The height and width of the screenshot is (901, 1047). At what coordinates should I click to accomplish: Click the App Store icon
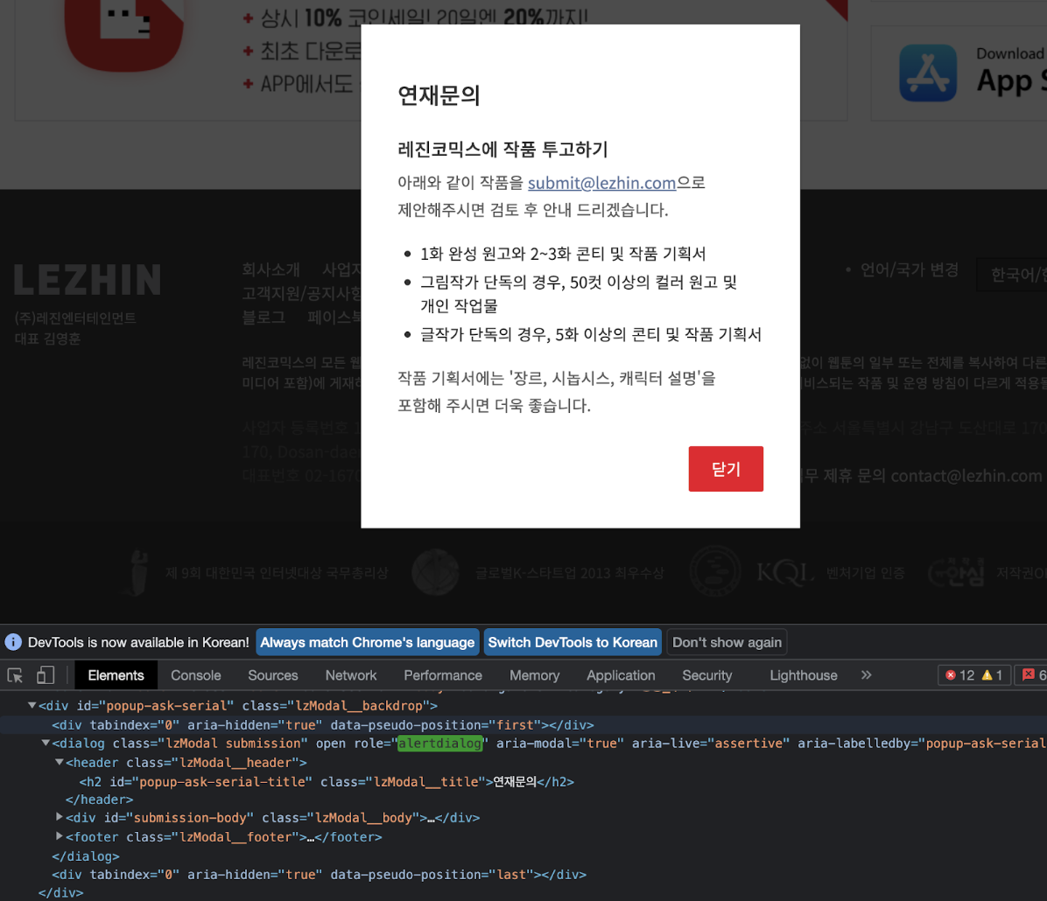[928, 73]
